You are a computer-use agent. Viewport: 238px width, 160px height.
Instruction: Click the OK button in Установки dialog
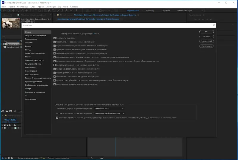click(x=206, y=32)
